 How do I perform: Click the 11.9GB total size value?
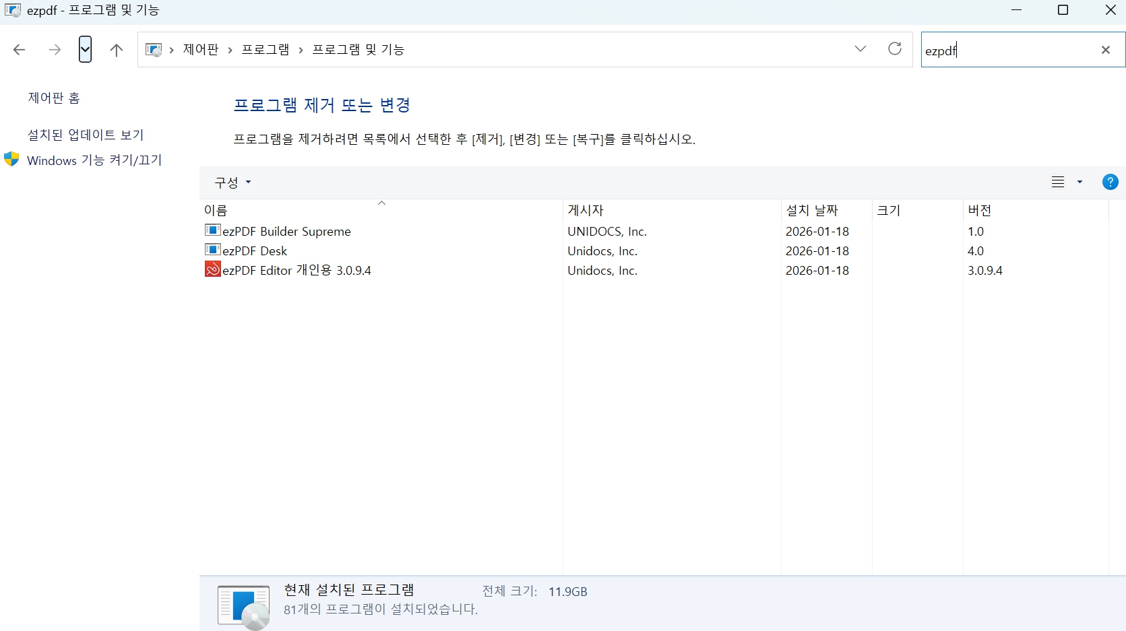click(568, 591)
